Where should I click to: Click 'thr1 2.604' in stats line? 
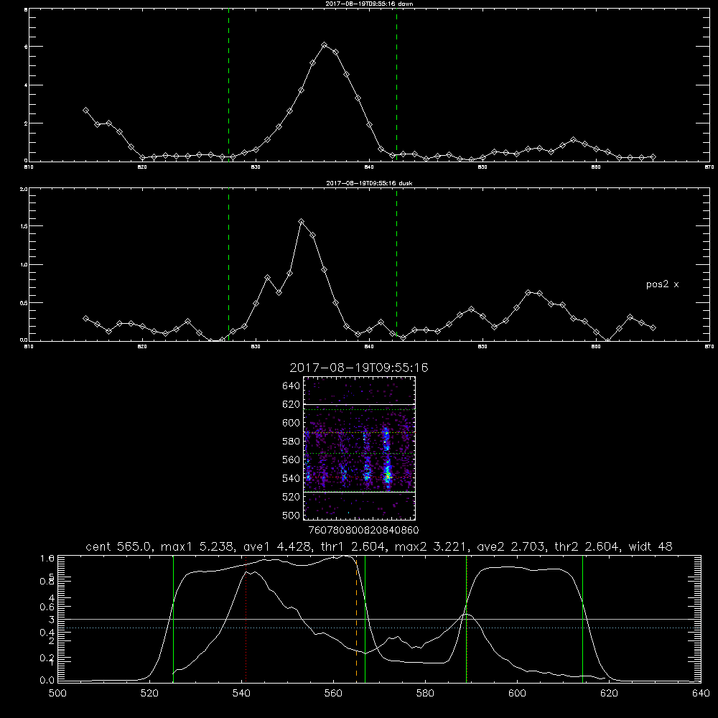pyautogui.click(x=353, y=546)
